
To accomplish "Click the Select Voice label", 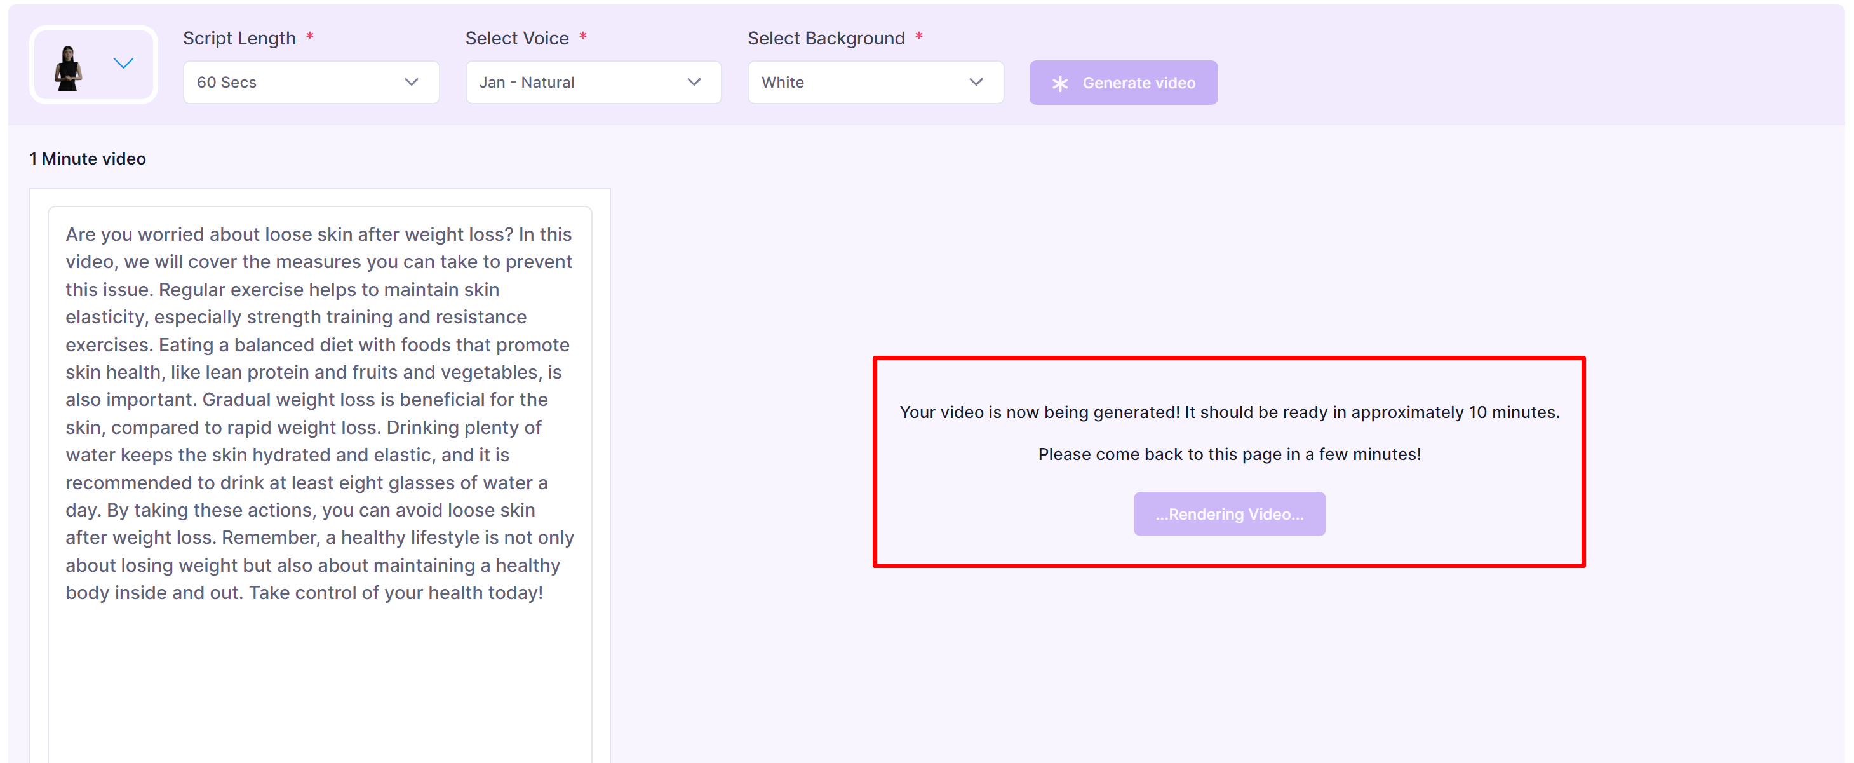I will (517, 38).
